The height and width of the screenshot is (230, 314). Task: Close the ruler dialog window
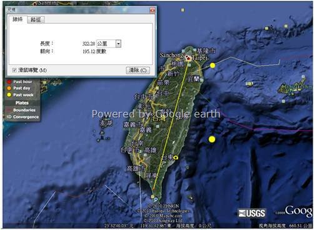pos(153,10)
